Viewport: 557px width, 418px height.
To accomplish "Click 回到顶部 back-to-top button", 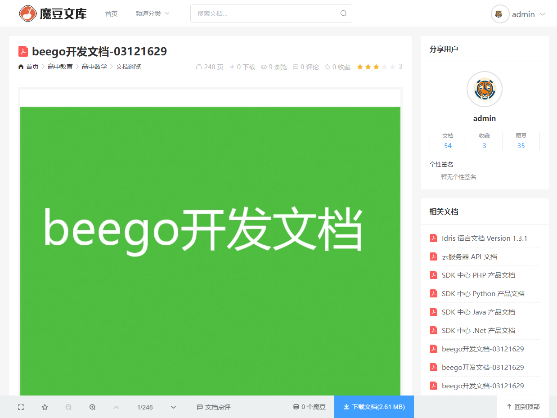I will (523, 407).
